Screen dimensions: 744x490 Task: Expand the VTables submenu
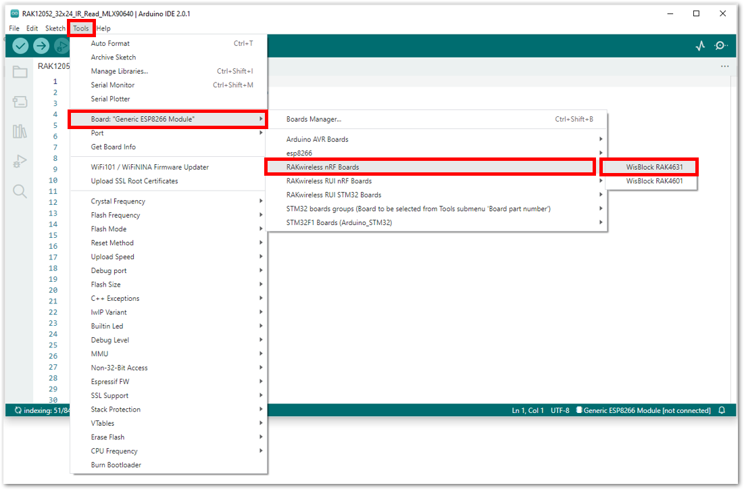[x=169, y=423]
